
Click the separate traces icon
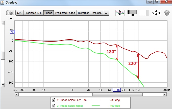click(120, 13)
